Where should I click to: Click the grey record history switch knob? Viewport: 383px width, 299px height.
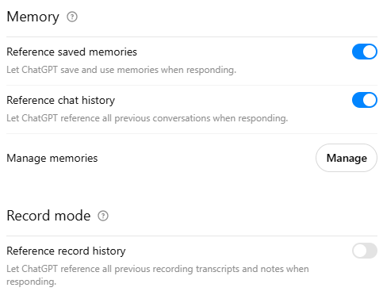tap(360, 251)
